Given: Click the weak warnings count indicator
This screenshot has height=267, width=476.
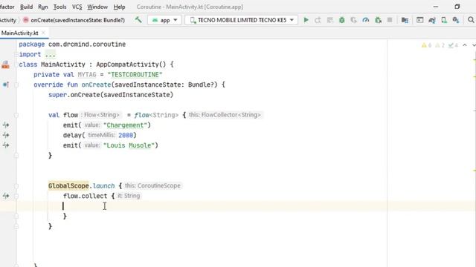Looking at the screenshot, I should coord(440,45).
